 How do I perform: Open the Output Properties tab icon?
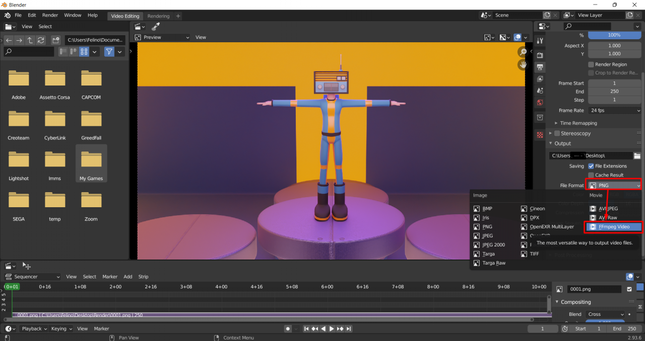coord(540,67)
